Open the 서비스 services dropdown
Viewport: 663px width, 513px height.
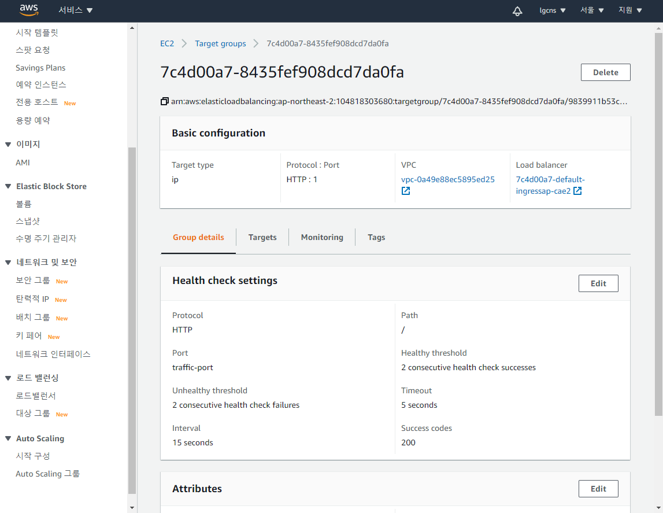(75, 10)
